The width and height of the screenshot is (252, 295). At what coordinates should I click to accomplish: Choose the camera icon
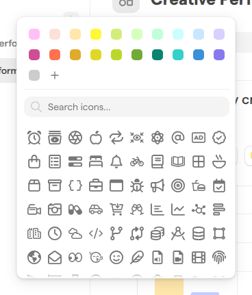click(55, 209)
